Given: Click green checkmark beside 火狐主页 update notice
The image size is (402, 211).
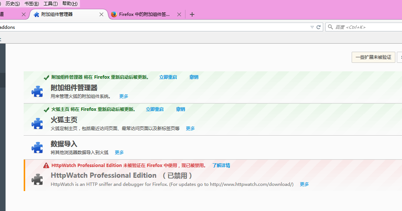Looking at the screenshot, I should [x=46, y=110].
